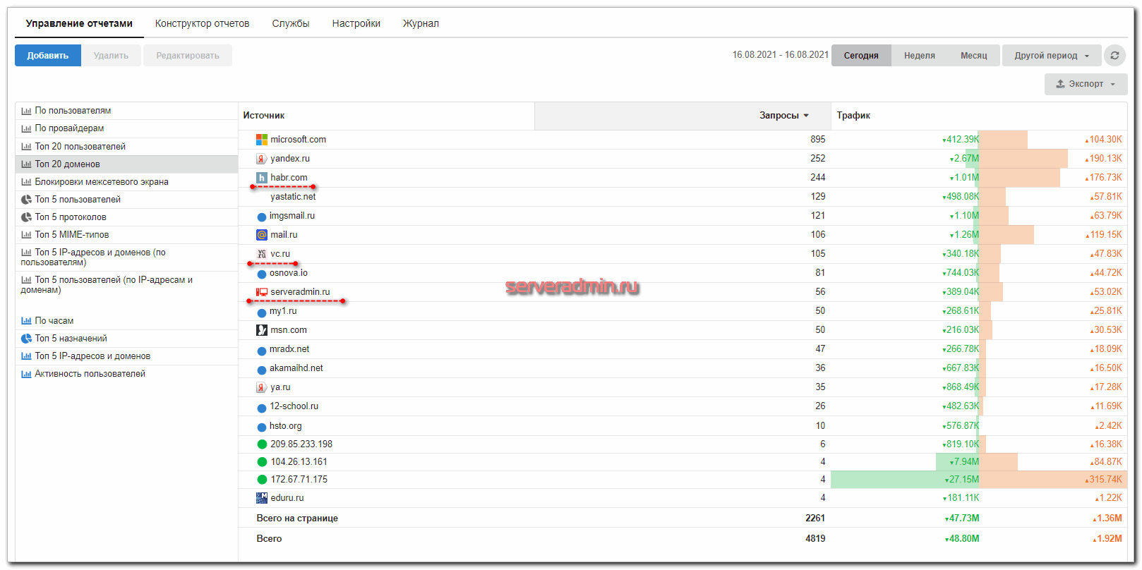This screenshot has width=1142, height=570.
Task: Click the green dot beside 172.67.71.175
Action: 262,480
